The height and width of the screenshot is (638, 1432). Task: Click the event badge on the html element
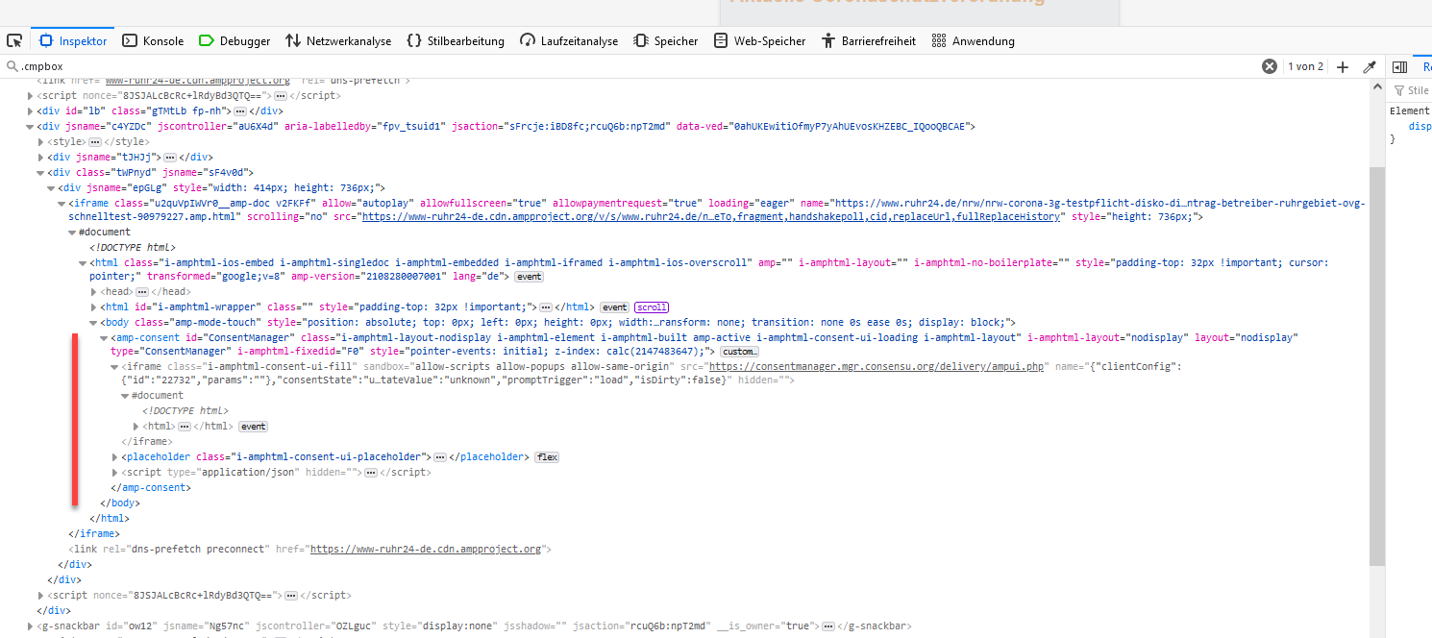click(x=528, y=276)
